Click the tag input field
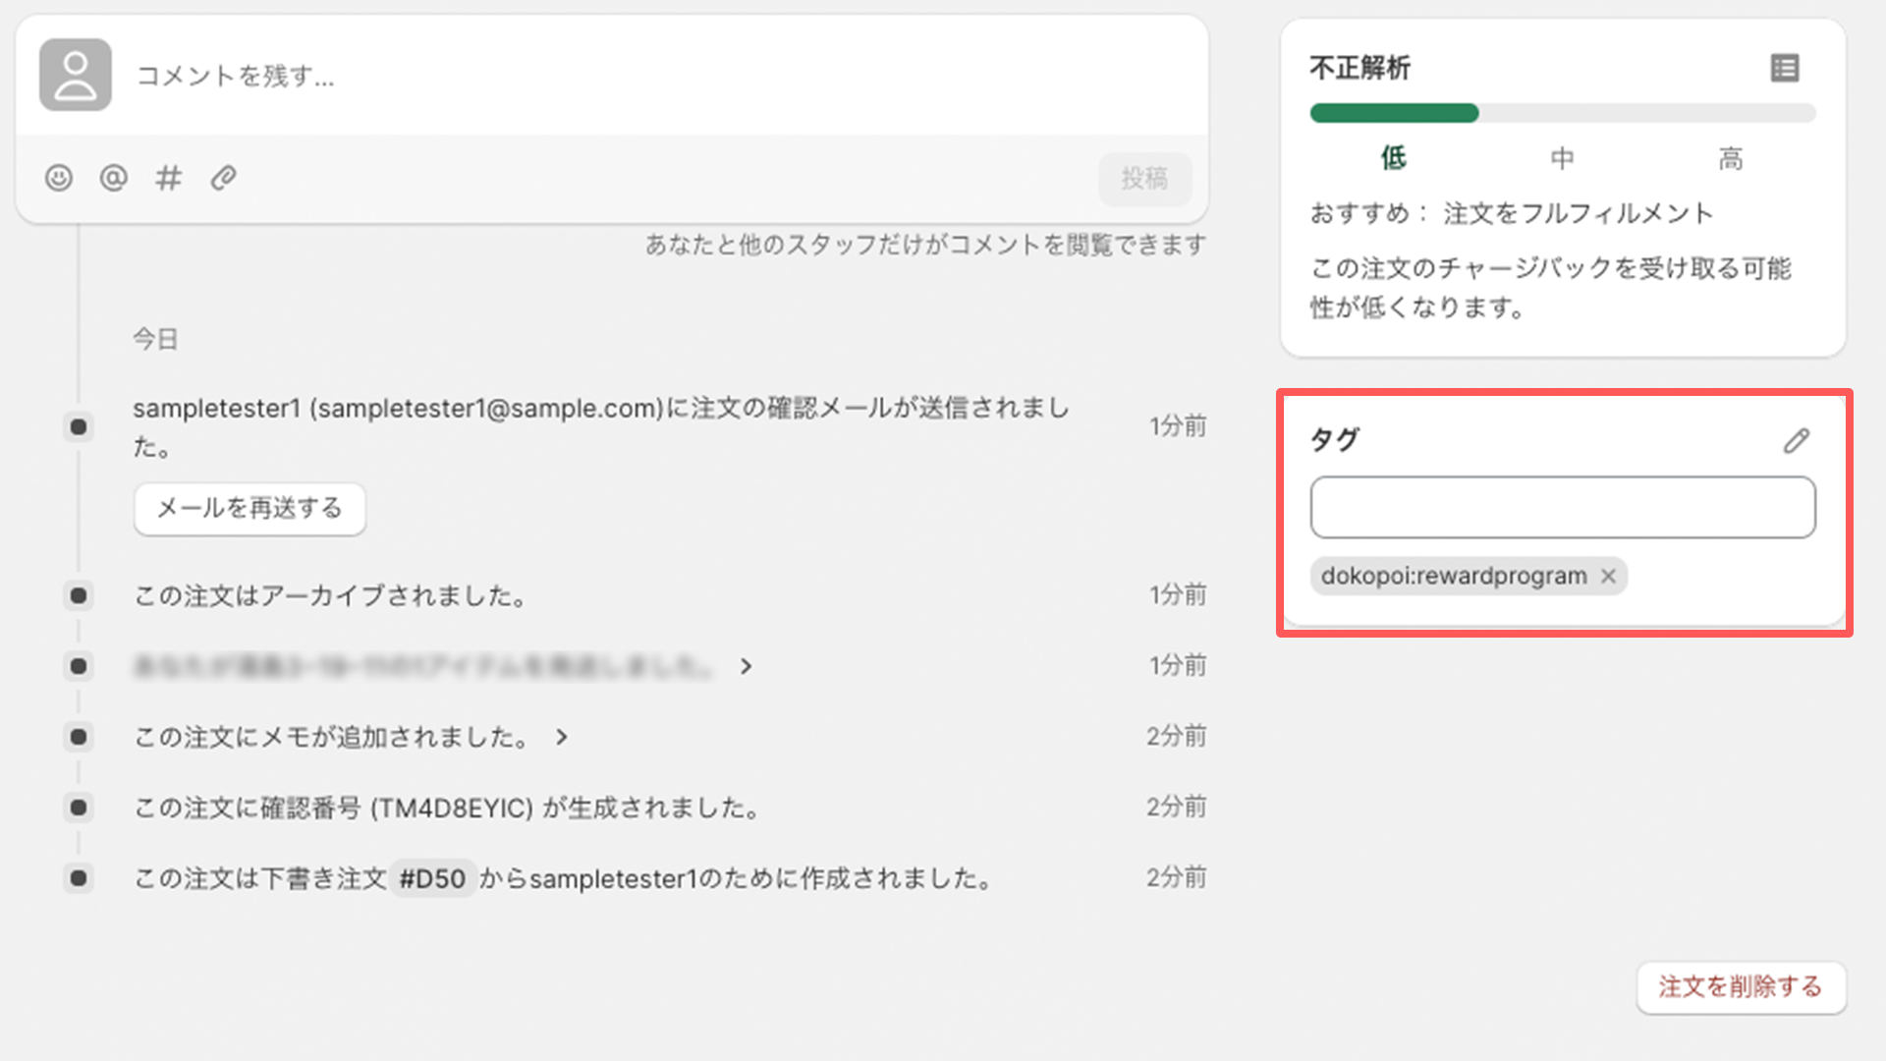 pos(1563,507)
